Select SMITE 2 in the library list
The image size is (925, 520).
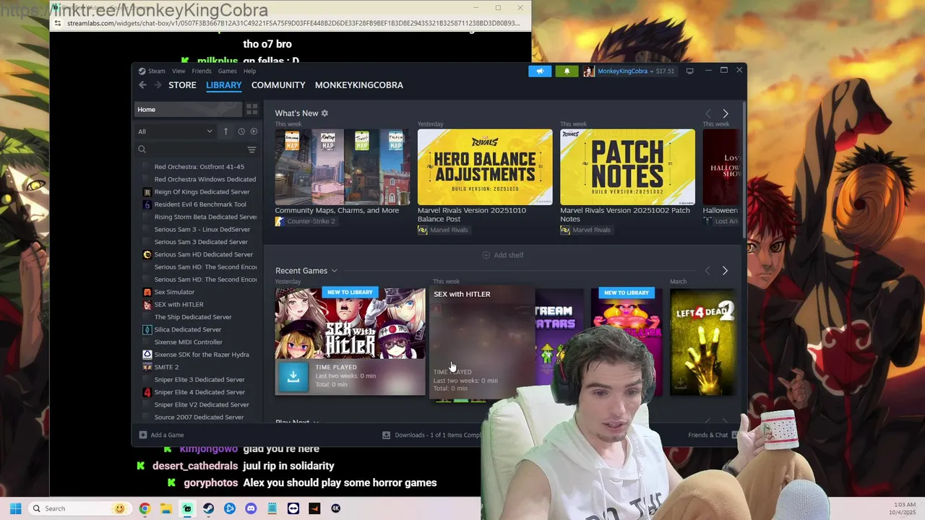coord(166,367)
